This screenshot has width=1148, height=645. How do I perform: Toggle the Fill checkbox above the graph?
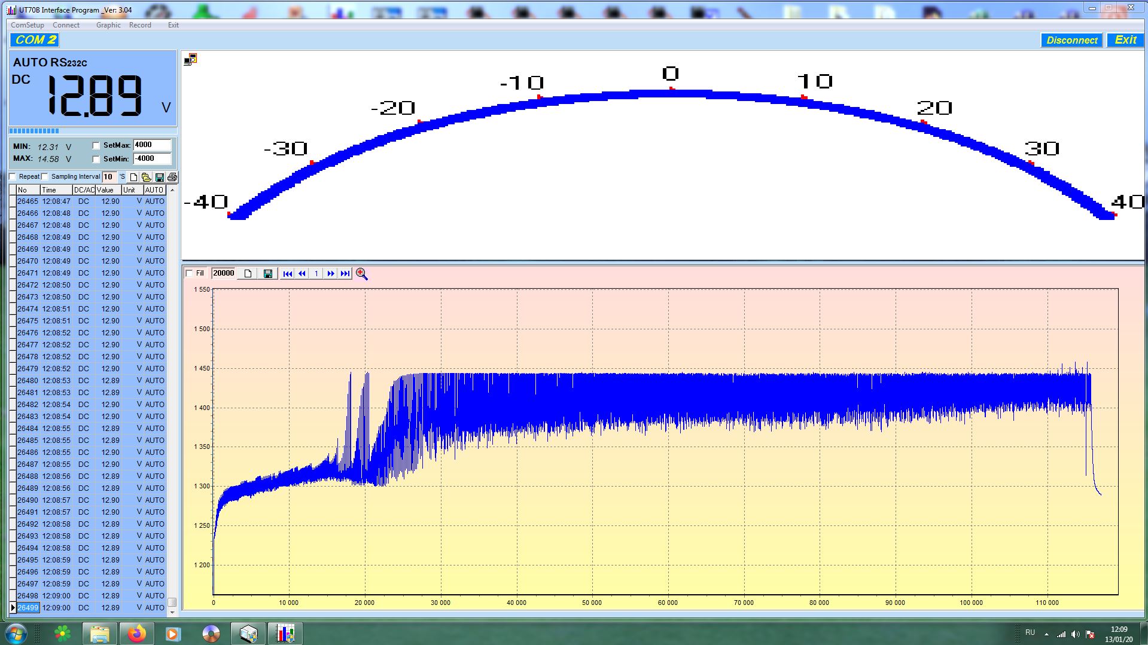pyautogui.click(x=190, y=274)
